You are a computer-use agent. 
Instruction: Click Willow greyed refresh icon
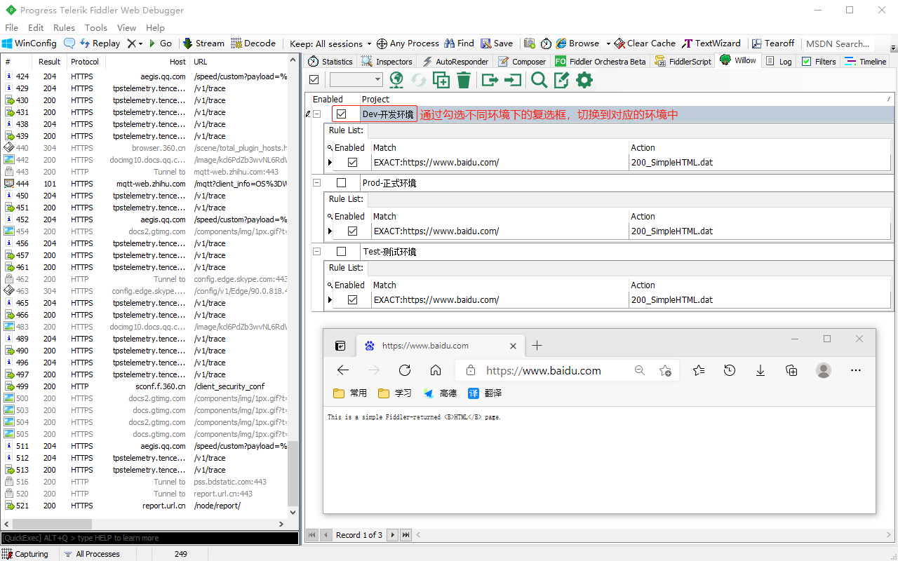[419, 80]
